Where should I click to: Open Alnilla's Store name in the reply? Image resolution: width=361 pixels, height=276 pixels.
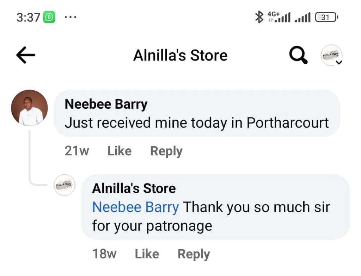click(134, 188)
